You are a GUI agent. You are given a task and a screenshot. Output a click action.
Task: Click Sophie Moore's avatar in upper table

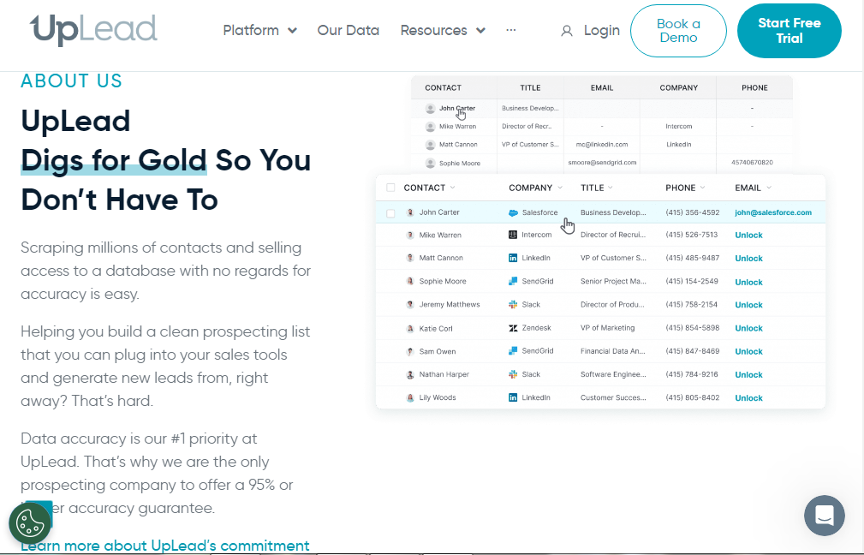coord(431,163)
